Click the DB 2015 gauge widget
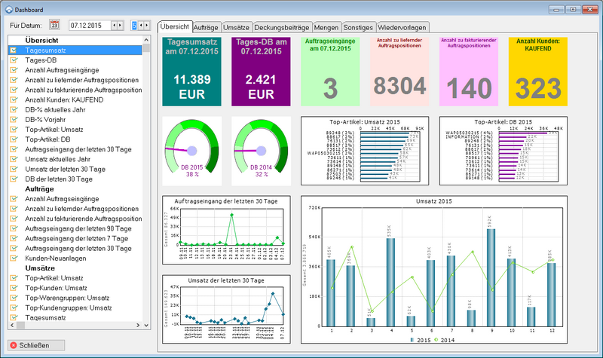 (192, 151)
